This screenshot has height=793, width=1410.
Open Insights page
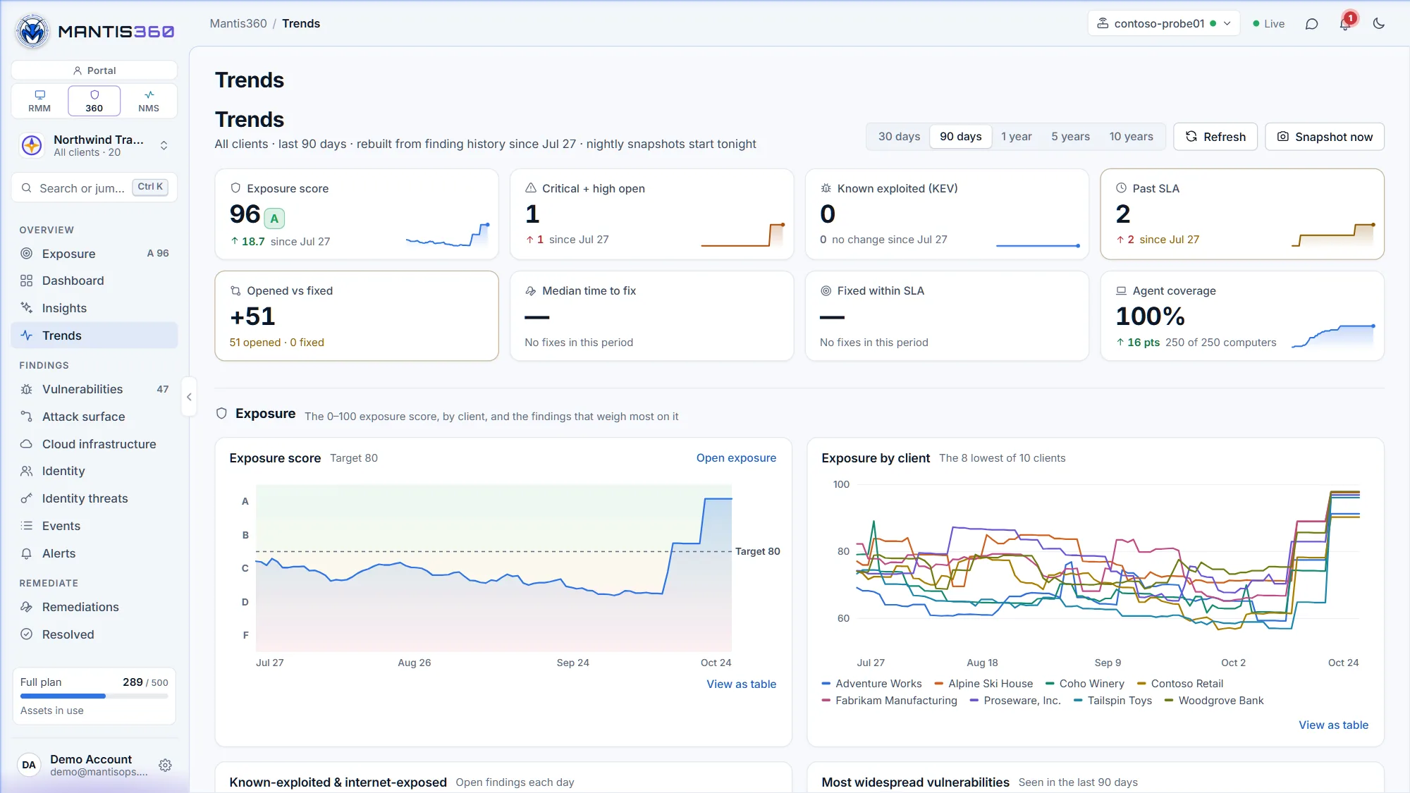click(x=94, y=308)
